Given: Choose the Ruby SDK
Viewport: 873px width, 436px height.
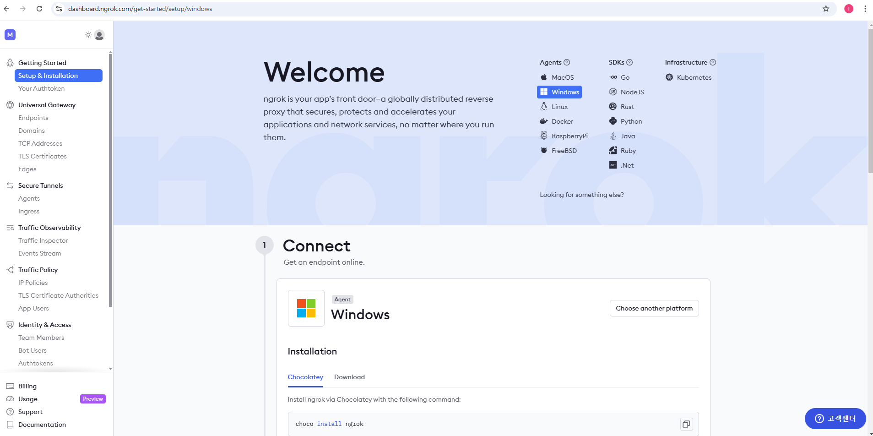Looking at the screenshot, I should (x=623, y=151).
